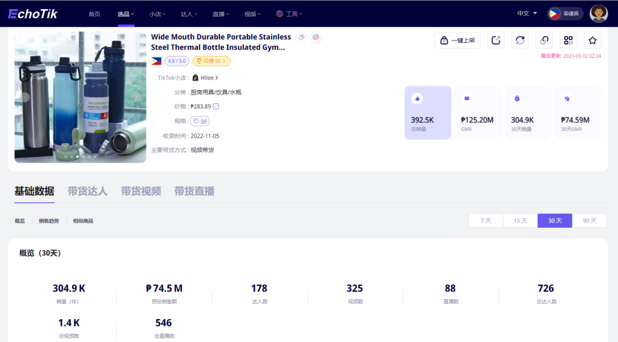Select the 7天 time range option
Screen dimensions: 618x342
pyautogui.click(x=486, y=220)
